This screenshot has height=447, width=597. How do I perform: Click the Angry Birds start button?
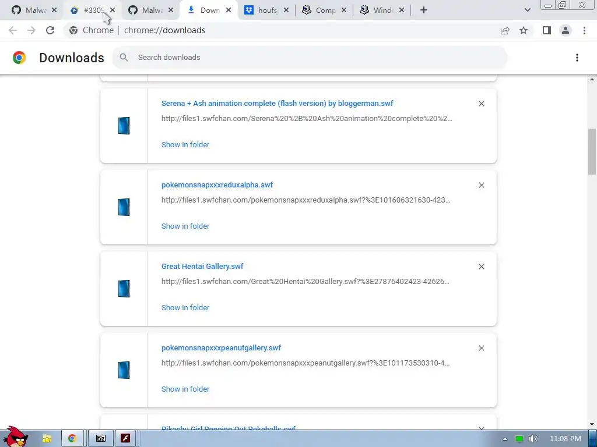point(15,437)
